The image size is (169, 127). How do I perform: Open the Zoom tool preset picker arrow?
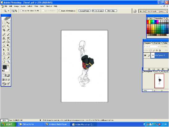[9, 11]
